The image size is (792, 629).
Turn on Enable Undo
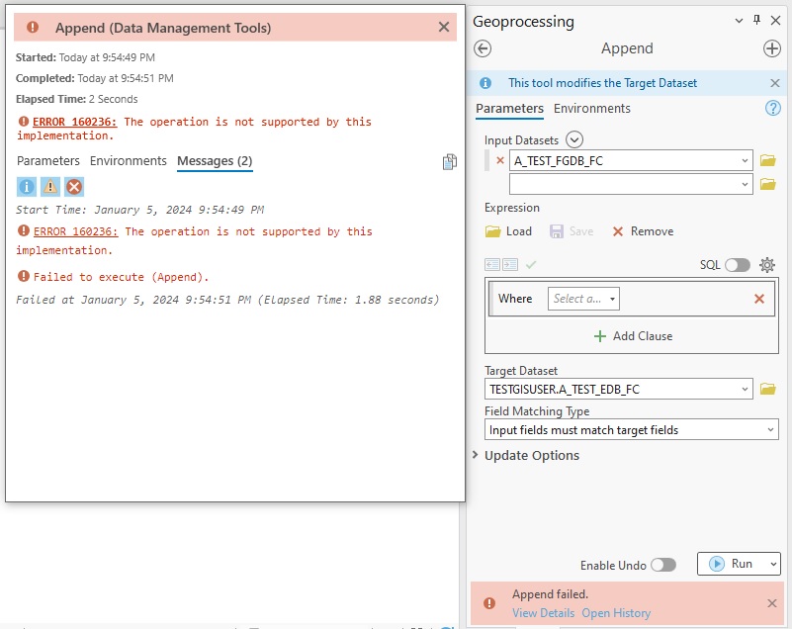tap(663, 564)
